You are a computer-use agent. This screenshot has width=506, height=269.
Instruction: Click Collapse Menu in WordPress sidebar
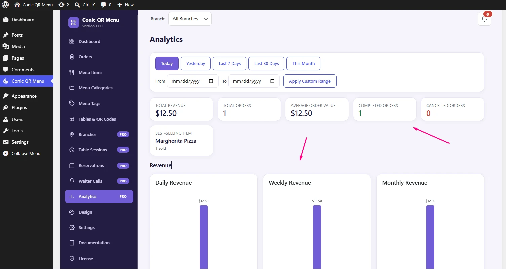click(27, 153)
